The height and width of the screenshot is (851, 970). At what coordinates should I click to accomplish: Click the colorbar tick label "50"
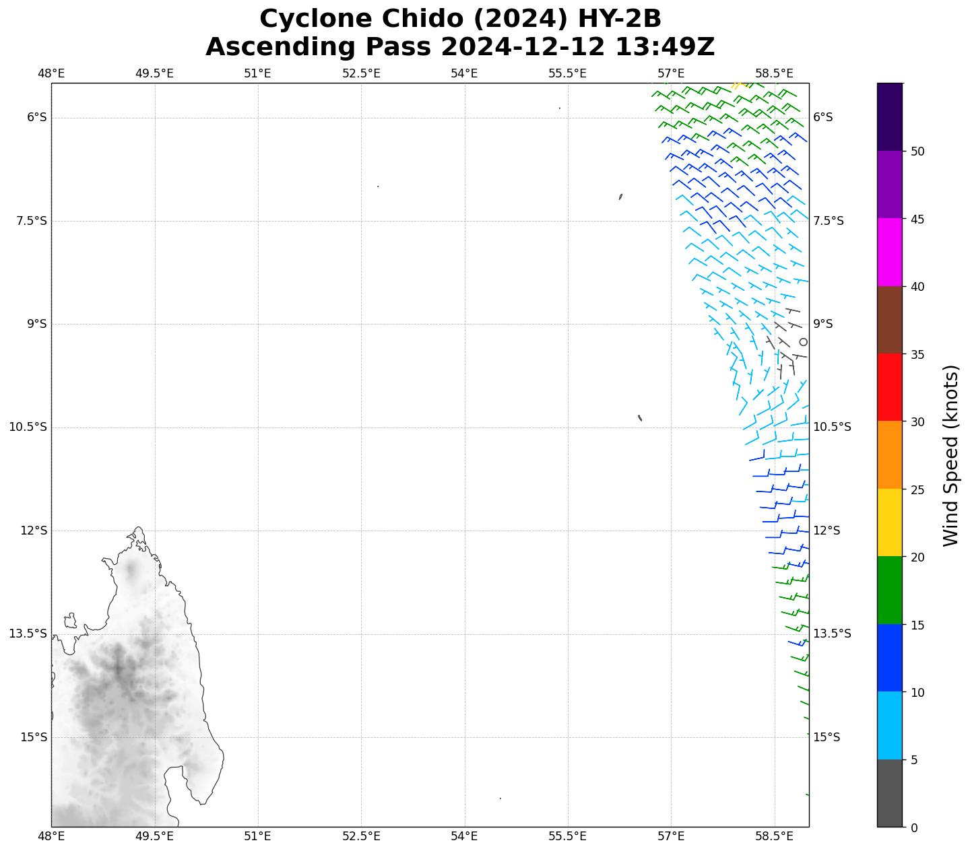pos(917,151)
